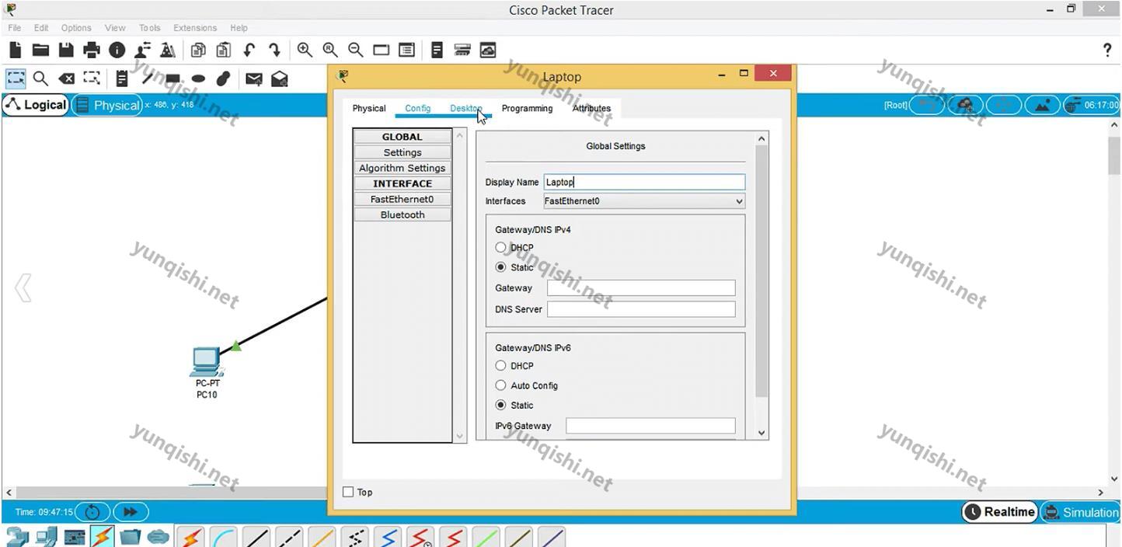Choose Auto Config for IPv6
Image resolution: width=1122 pixels, height=547 pixels.
click(x=500, y=385)
